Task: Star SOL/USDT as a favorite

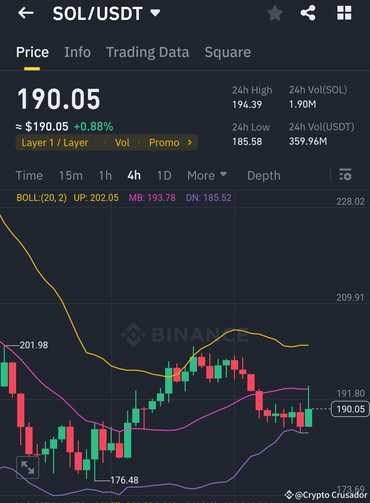Action: [x=275, y=13]
